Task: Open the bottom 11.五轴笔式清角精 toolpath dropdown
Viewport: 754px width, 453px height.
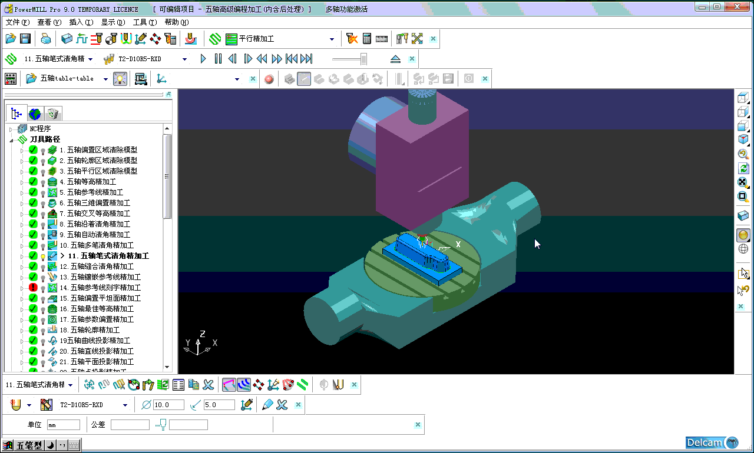Action: pos(71,385)
